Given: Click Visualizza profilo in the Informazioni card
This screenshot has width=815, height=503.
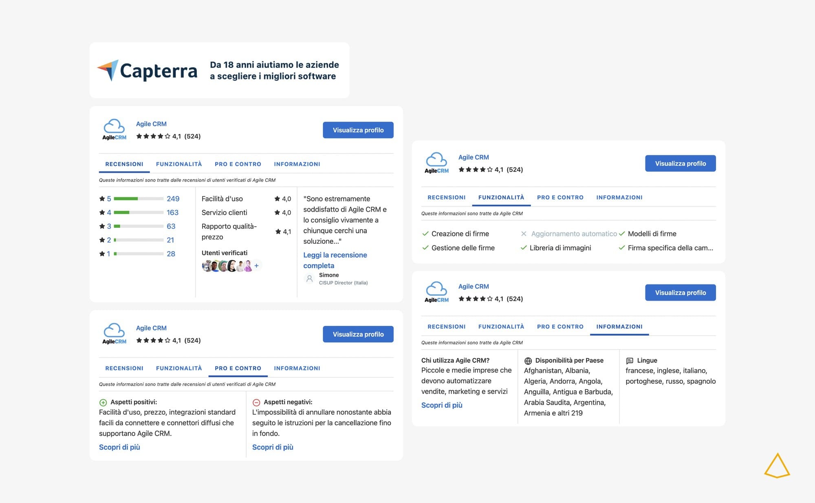Looking at the screenshot, I should tap(681, 292).
